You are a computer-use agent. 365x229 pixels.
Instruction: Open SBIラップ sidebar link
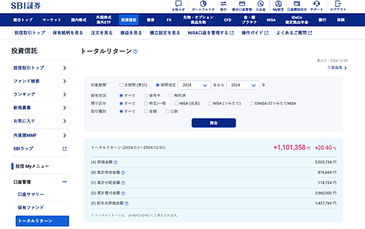coord(23,149)
